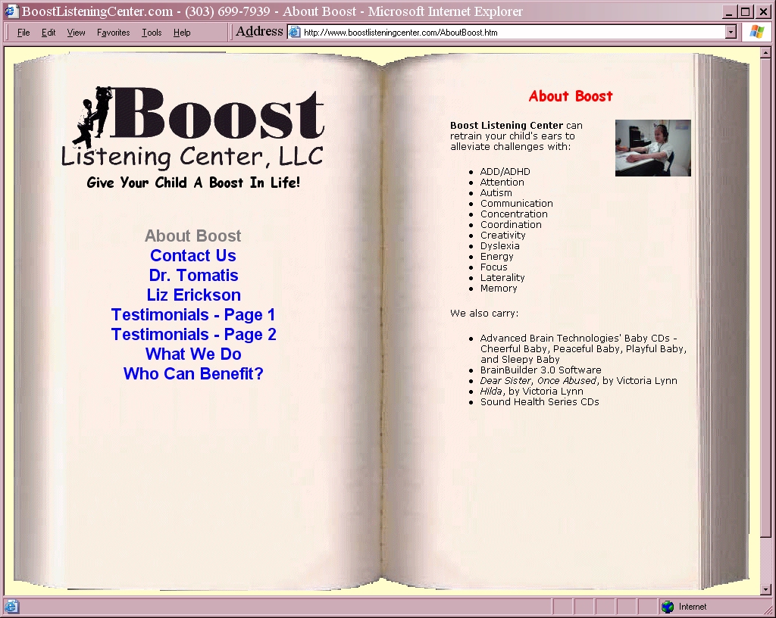
Task: Click the child with headphones photo
Action: (652, 148)
